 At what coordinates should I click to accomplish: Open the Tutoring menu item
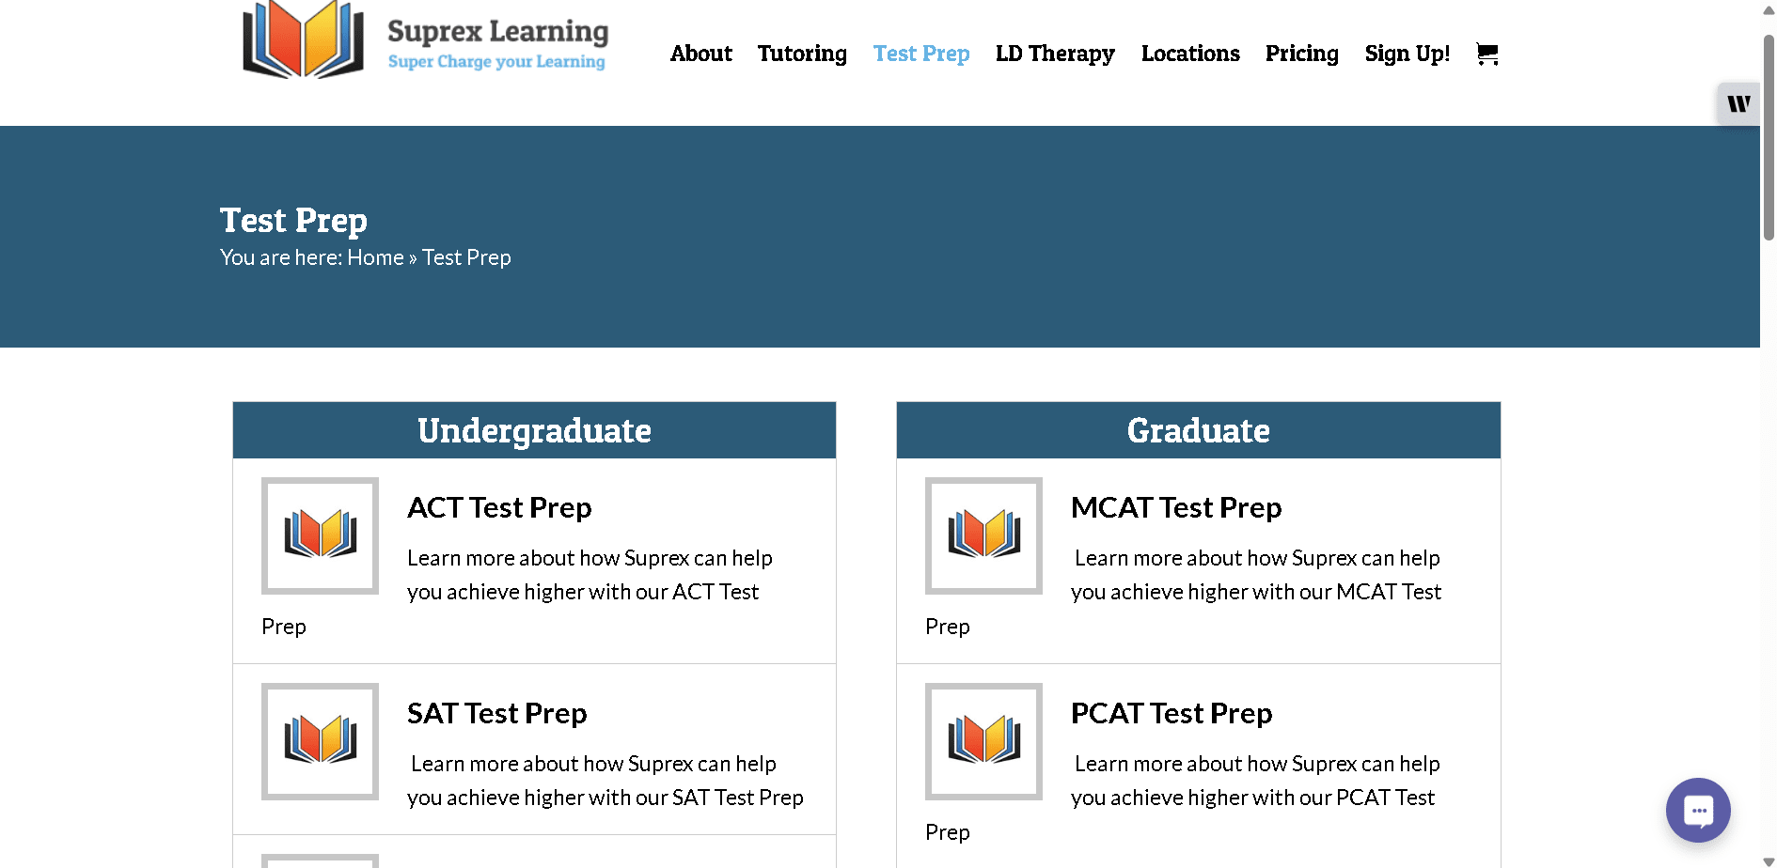click(x=802, y=54)
